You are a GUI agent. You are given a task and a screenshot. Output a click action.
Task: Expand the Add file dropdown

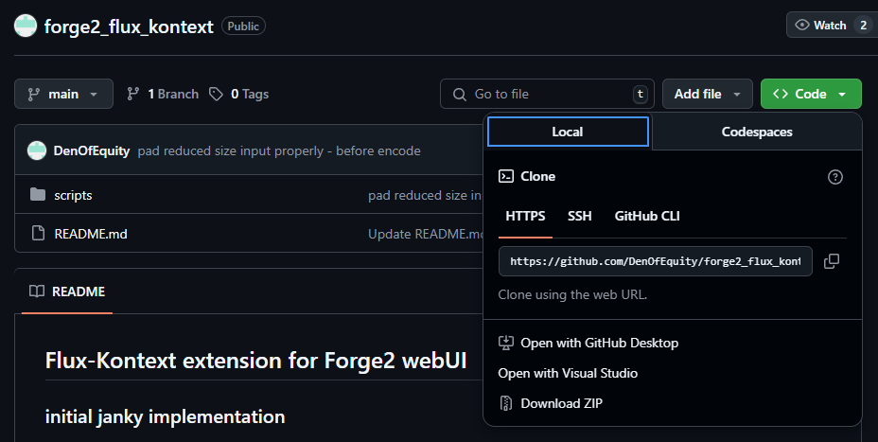[x=708, y=94]
